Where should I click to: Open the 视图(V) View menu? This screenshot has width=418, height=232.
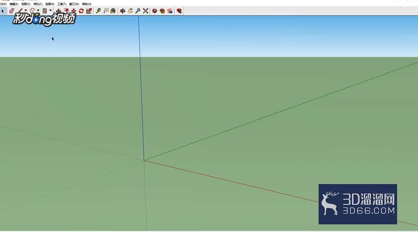coord(26,4)
